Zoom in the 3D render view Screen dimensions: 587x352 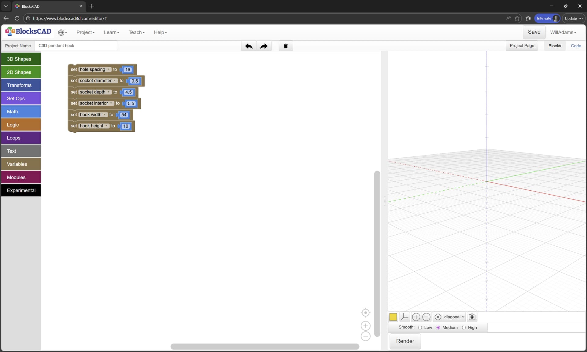(416, 317)
